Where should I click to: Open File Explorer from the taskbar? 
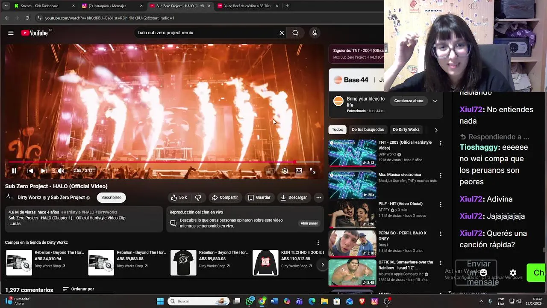coord(324,301)
